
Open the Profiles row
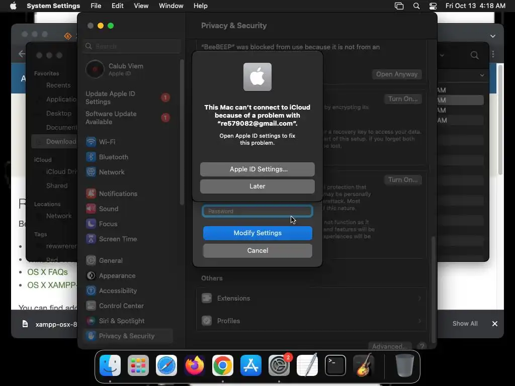[x=311, y=321]
